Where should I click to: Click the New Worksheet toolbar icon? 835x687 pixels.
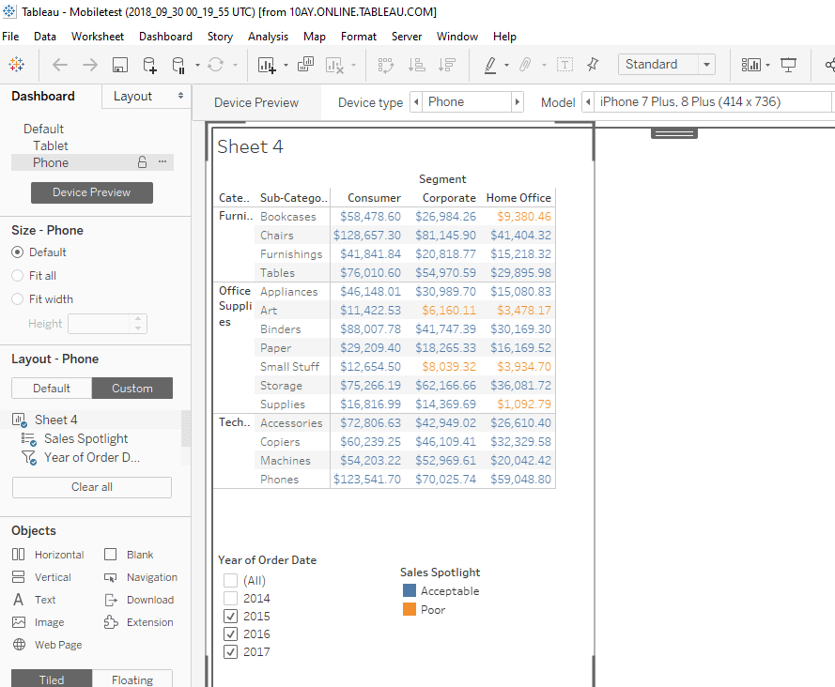tap(267, 65)
